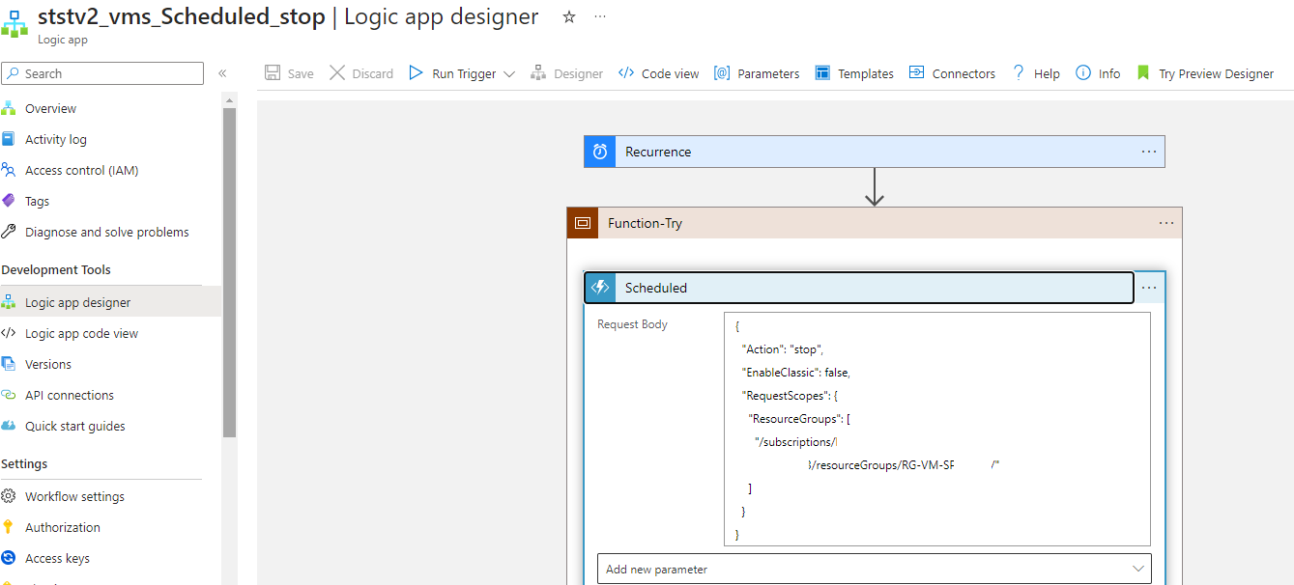Viewport: 1294px width, 585px height.
Task: Open Access keys in sidebar
Action: (x=57, y=558)
